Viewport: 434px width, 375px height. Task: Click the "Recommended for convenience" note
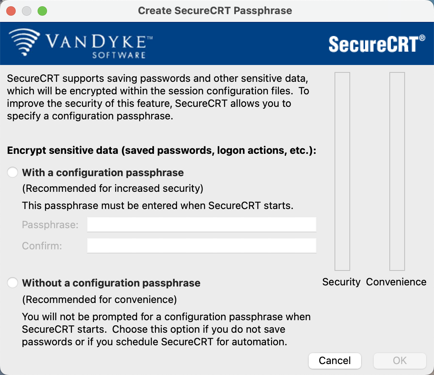tap(99, 300)
